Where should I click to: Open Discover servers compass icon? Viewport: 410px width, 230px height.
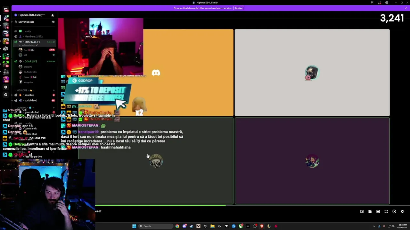coord(5,95)
